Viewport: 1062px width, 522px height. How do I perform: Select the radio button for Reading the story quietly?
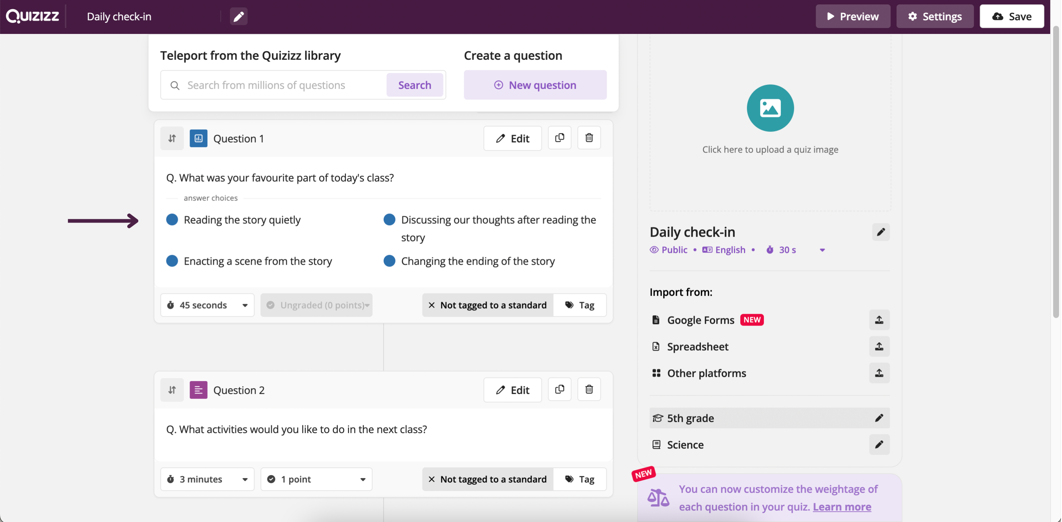click(172, 219)
